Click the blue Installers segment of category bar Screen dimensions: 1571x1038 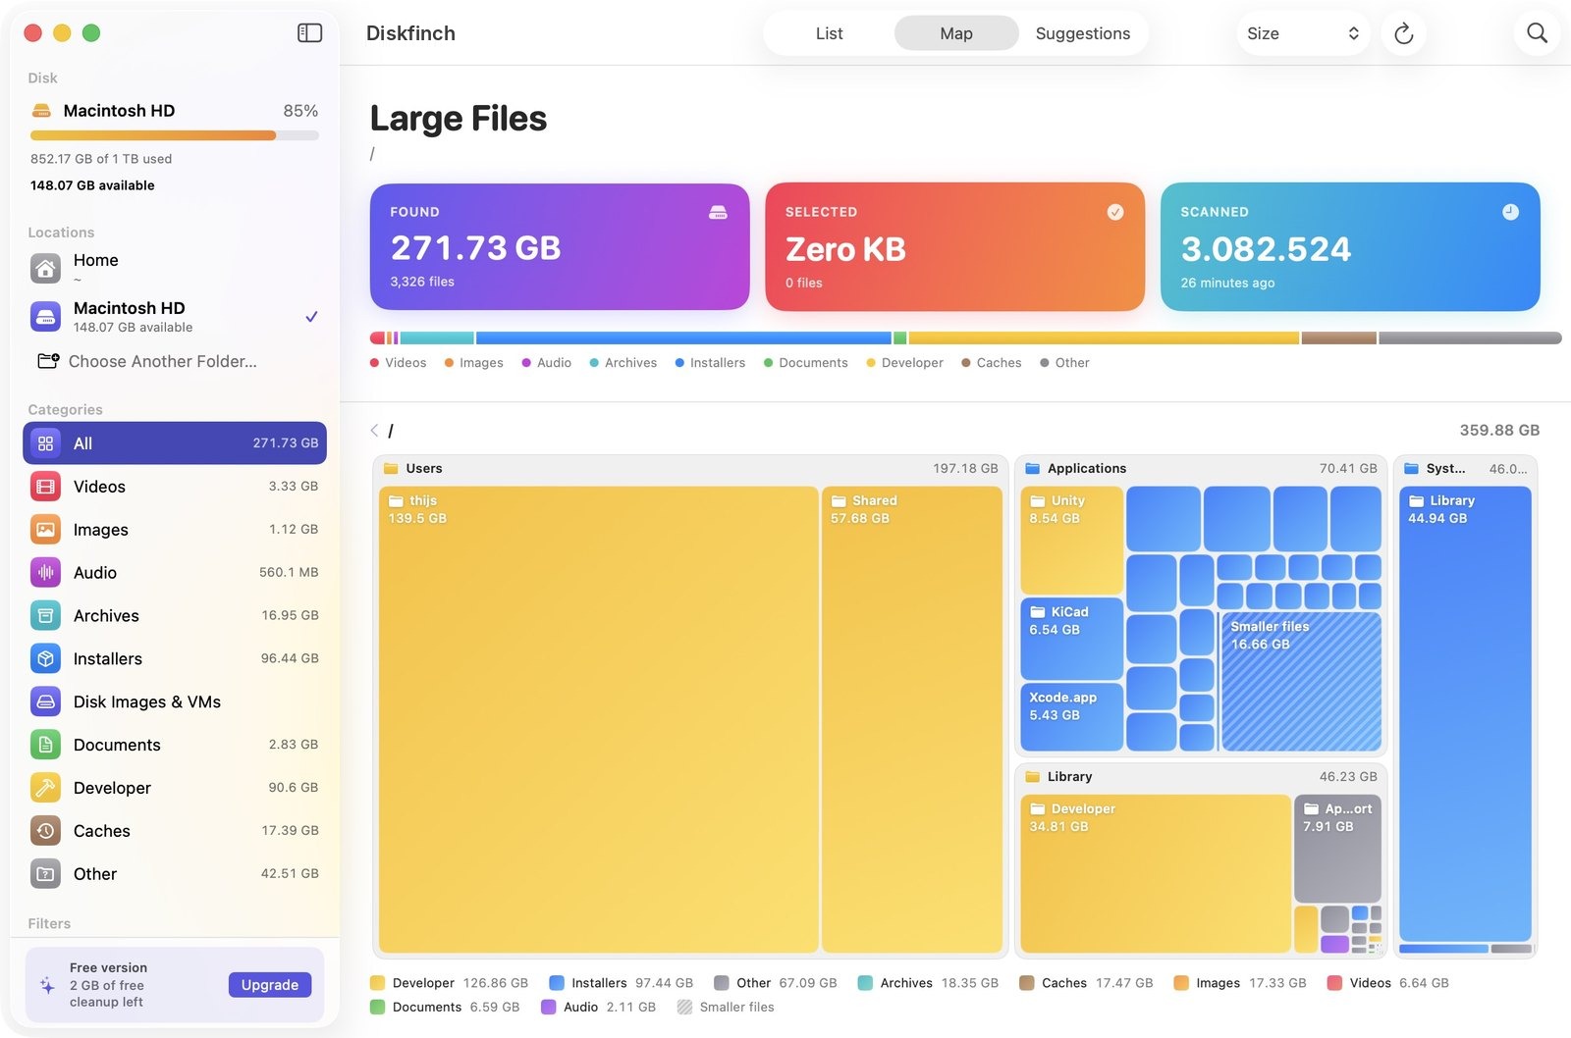click(x=683, y=337)
